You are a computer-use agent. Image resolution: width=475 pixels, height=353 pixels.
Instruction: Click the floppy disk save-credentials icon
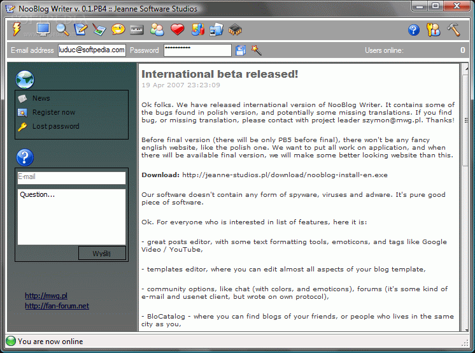coord(241,50)
